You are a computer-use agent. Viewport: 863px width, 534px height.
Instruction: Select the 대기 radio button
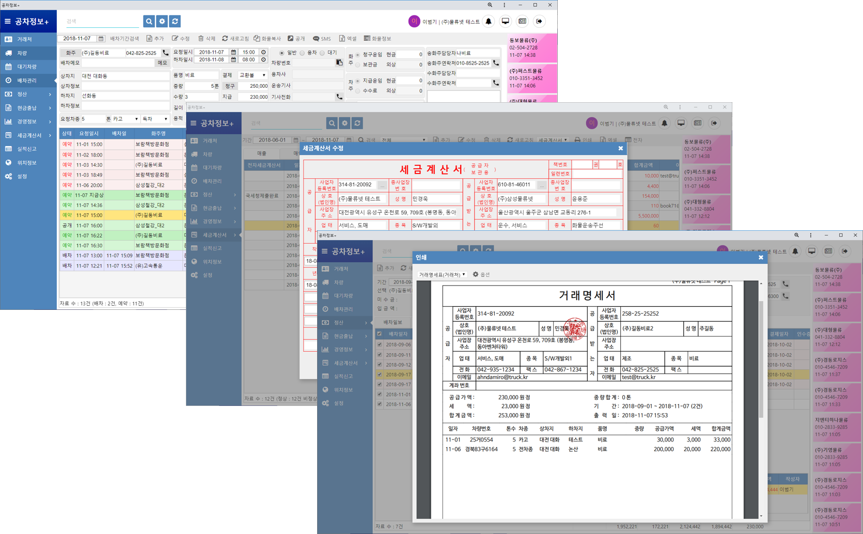pyautogui.click(x=323, y=53)
